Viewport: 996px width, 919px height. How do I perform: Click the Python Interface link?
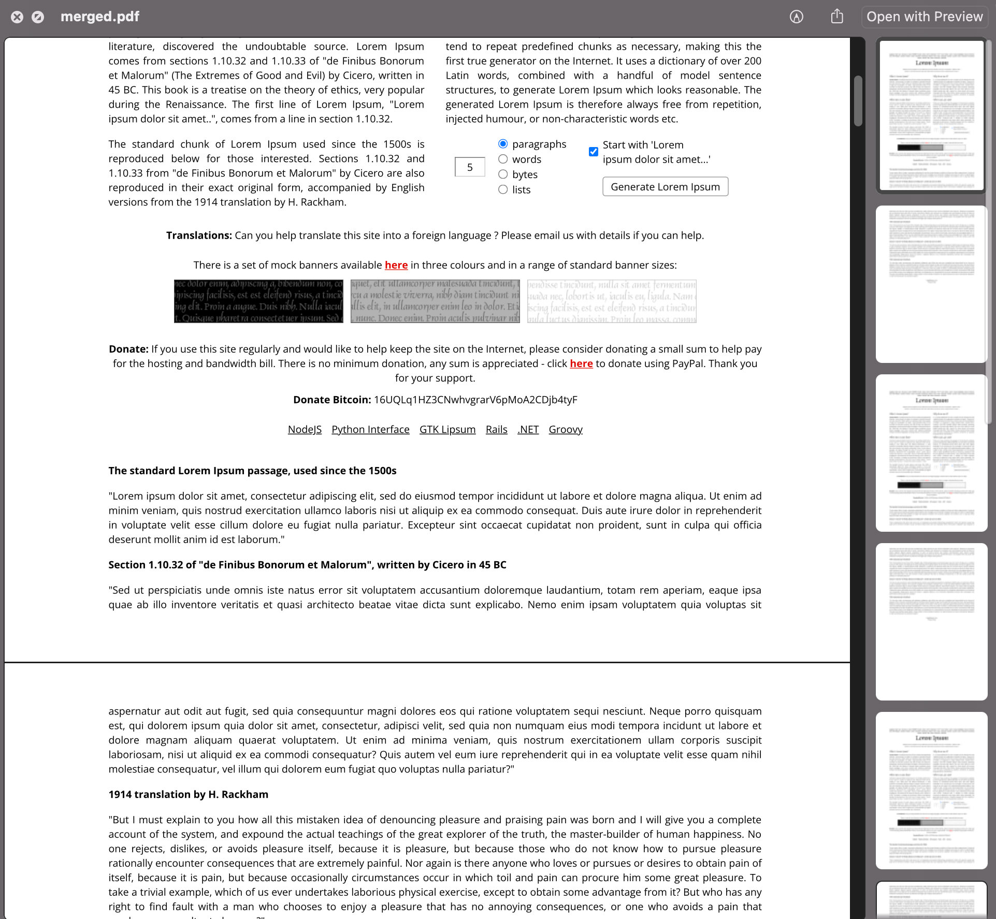click(370, 429)
